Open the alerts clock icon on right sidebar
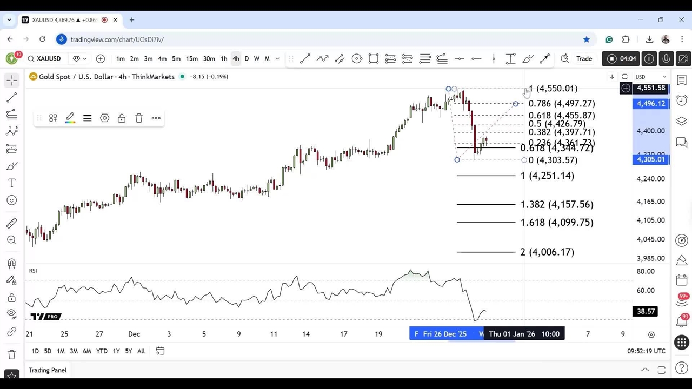The image size is (692, 389). click(682, 100)
